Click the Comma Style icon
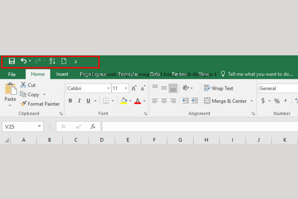Screen dimensions: 298x199 pyautogui.click(x=285, y=101)
